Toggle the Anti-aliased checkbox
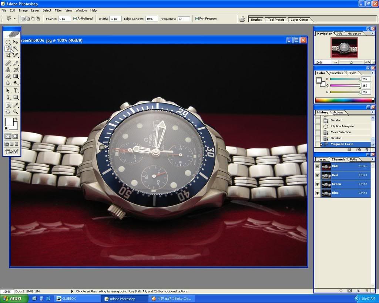 [x=75, y=18]
